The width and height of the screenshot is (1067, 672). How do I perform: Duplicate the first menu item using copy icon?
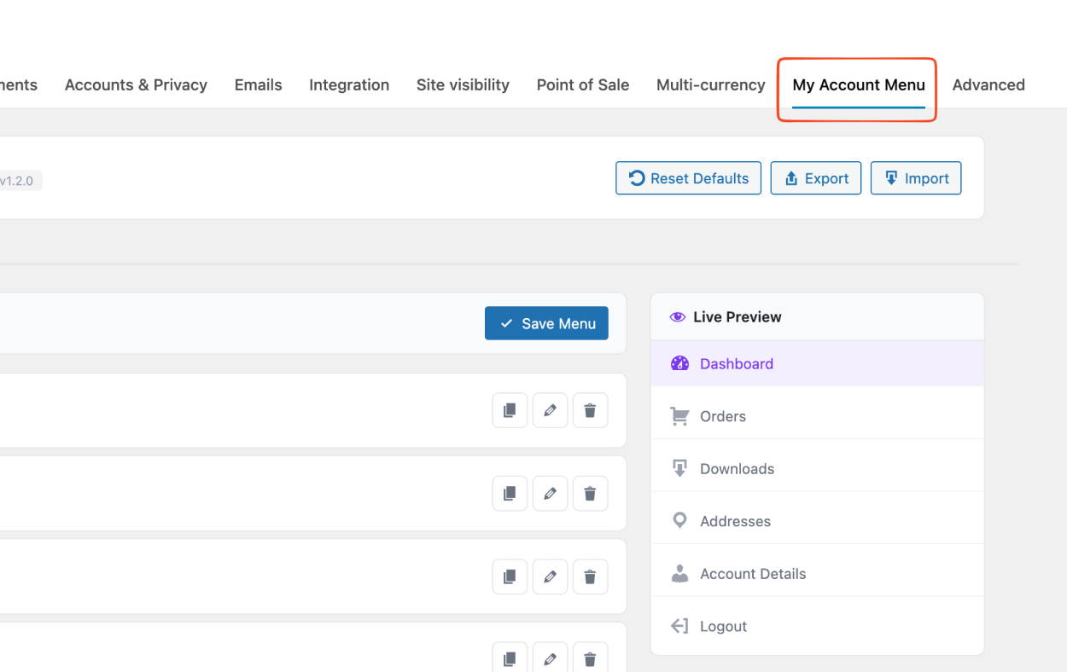510,410
